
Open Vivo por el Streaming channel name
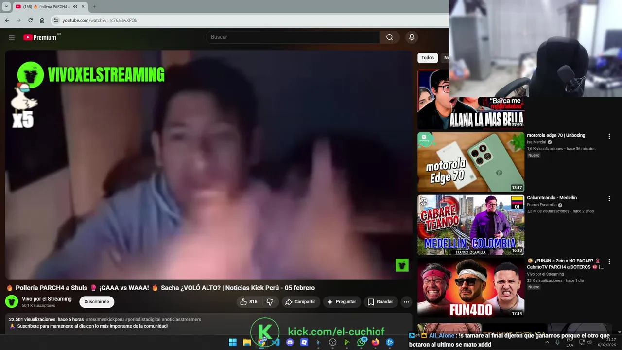[47, 299]
